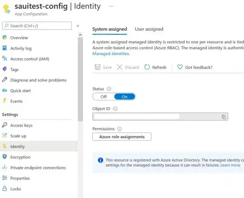Viewport: 244px width, 198px height.
Task: Click the Permissions info icon
Action: point(119,129)
